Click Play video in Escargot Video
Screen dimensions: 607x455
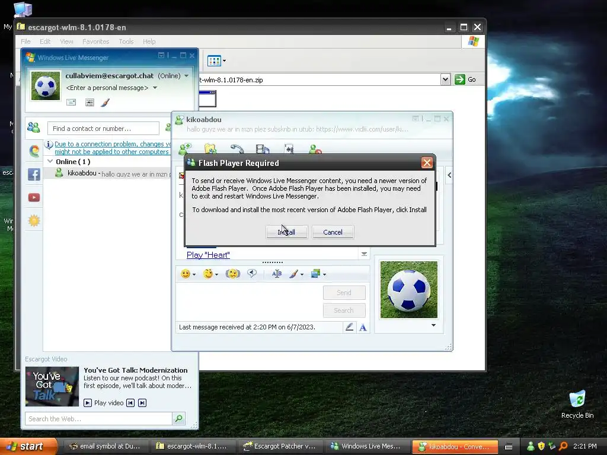103,403
